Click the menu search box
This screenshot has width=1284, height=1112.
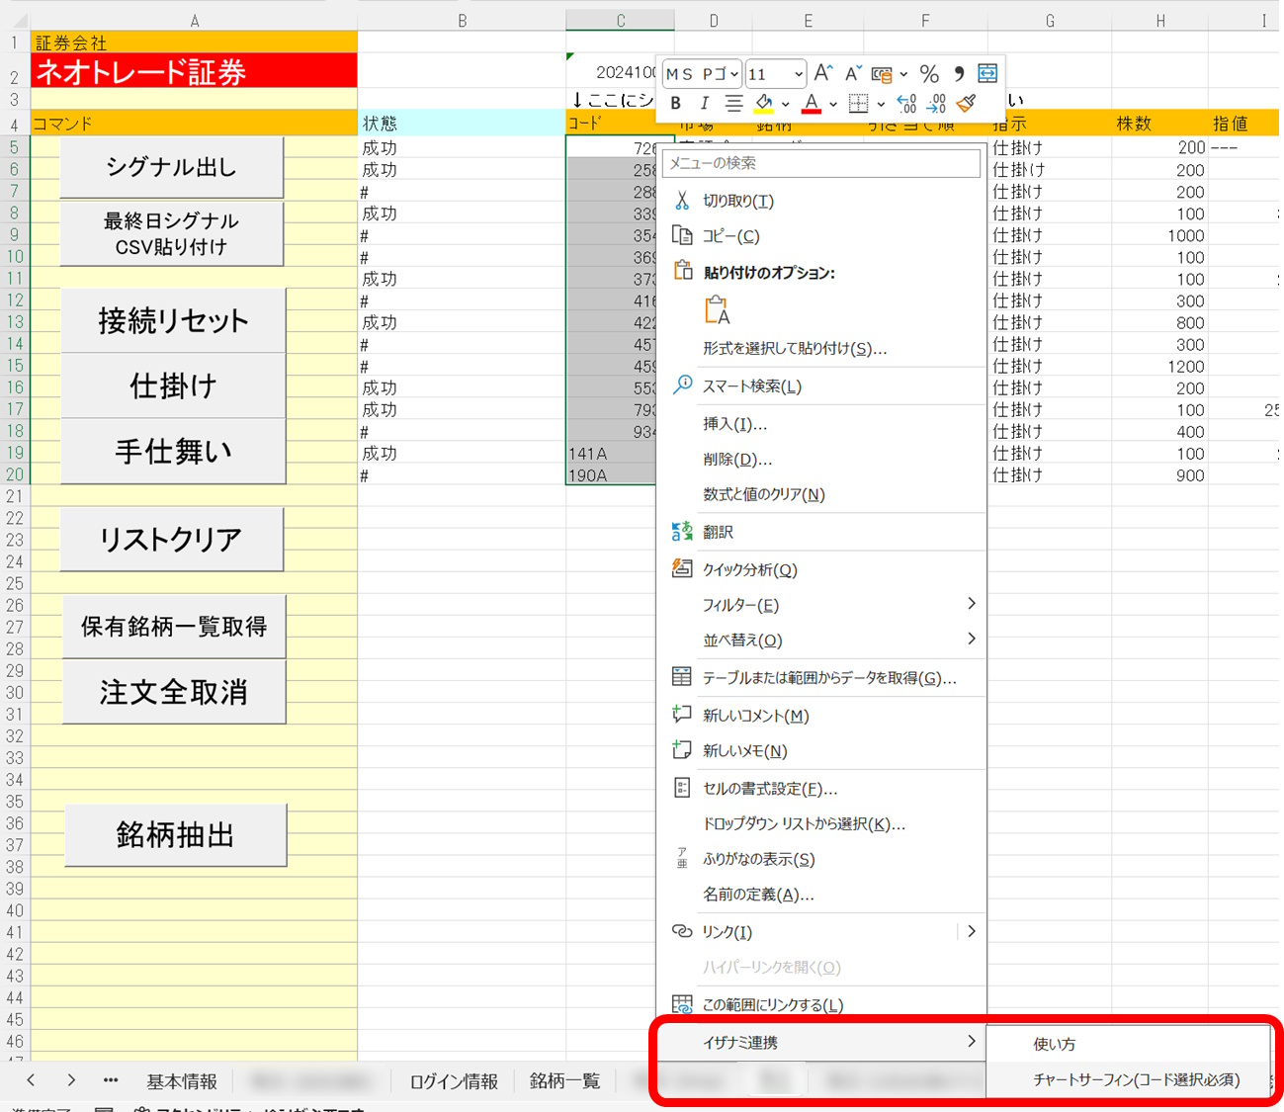[x=822, y=163]
